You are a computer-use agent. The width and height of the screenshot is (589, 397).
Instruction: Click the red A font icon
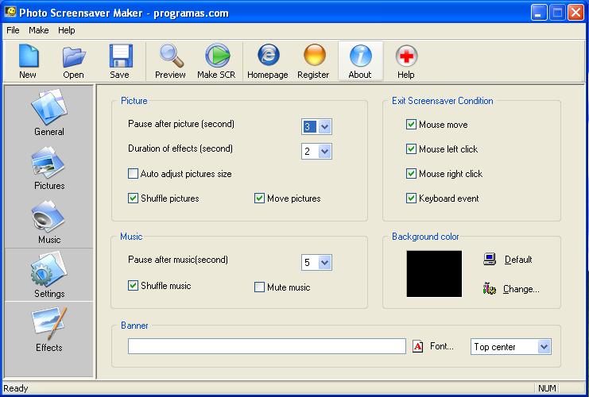tap(418, 346)
